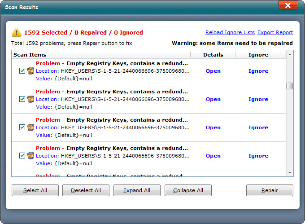
Task: Ignore the fourth registry problem
Action: (x=258, y=156)
